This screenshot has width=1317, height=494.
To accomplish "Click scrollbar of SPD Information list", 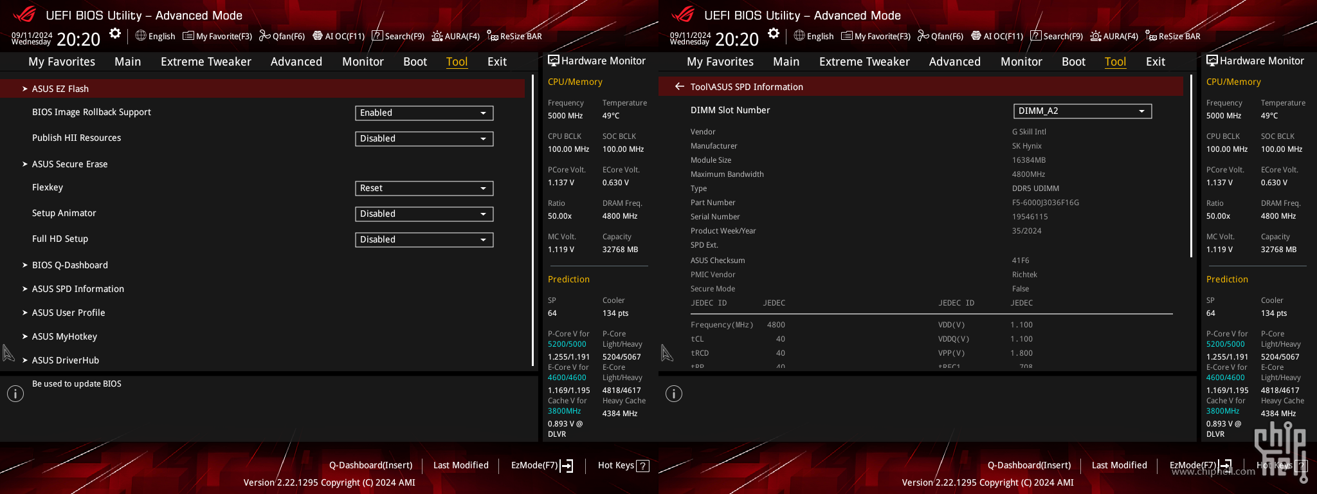I will pyautogui.click(x=1192, y=167).
